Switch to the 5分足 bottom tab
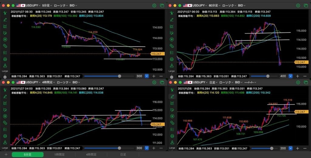This screenshot has width=311, height=158. [x=28, y=155]
